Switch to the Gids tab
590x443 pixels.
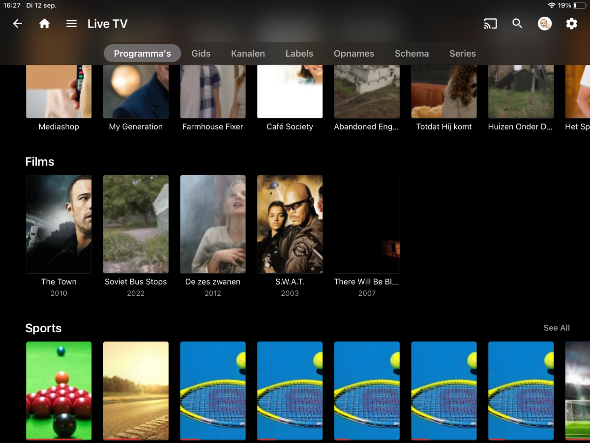[x=201, y=54]
